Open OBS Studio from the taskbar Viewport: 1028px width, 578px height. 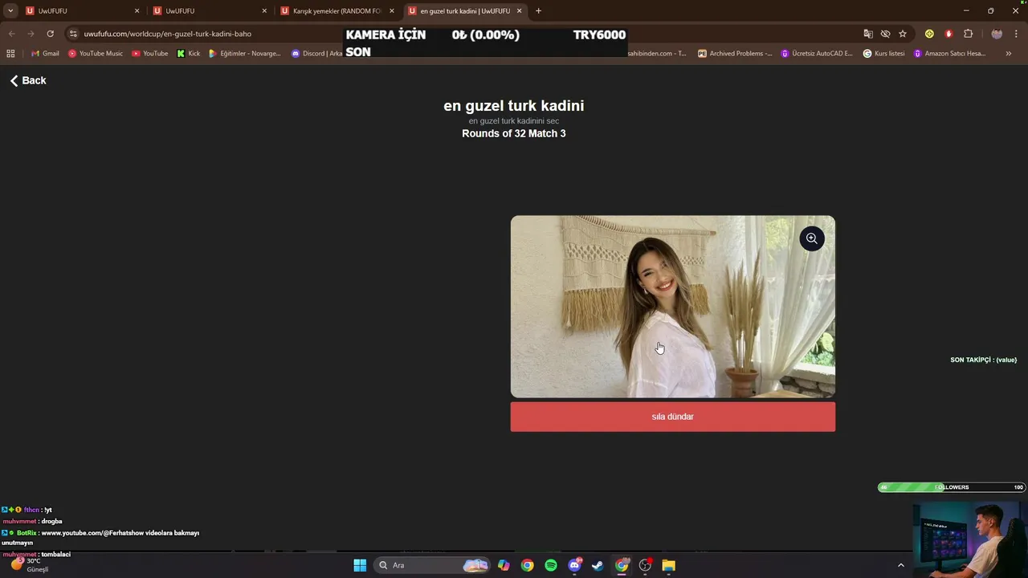(645, 565)
